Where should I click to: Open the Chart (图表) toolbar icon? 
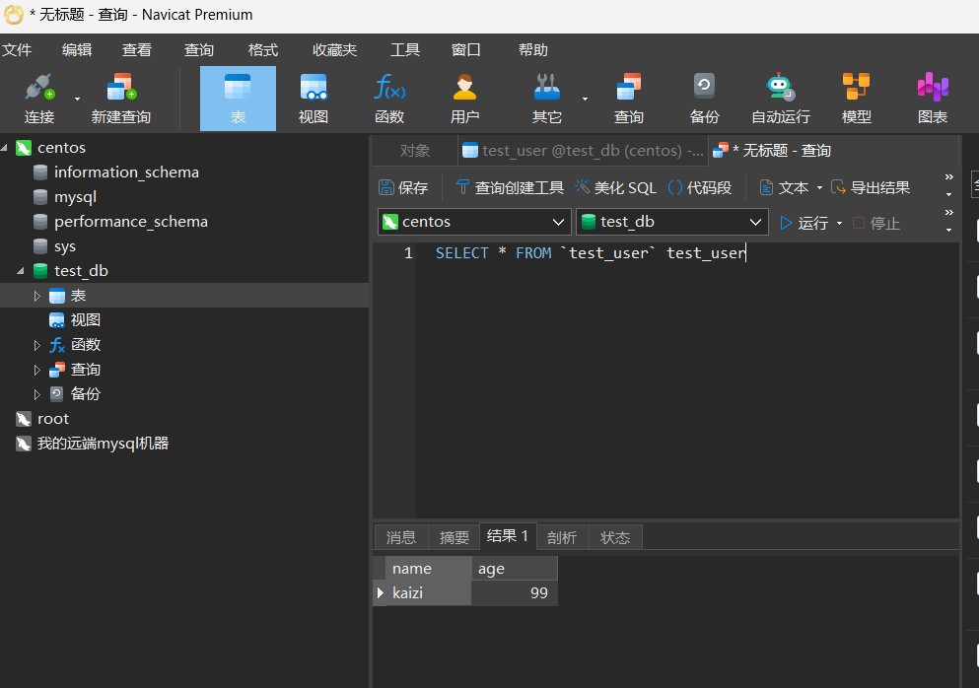tap(933, 99)
